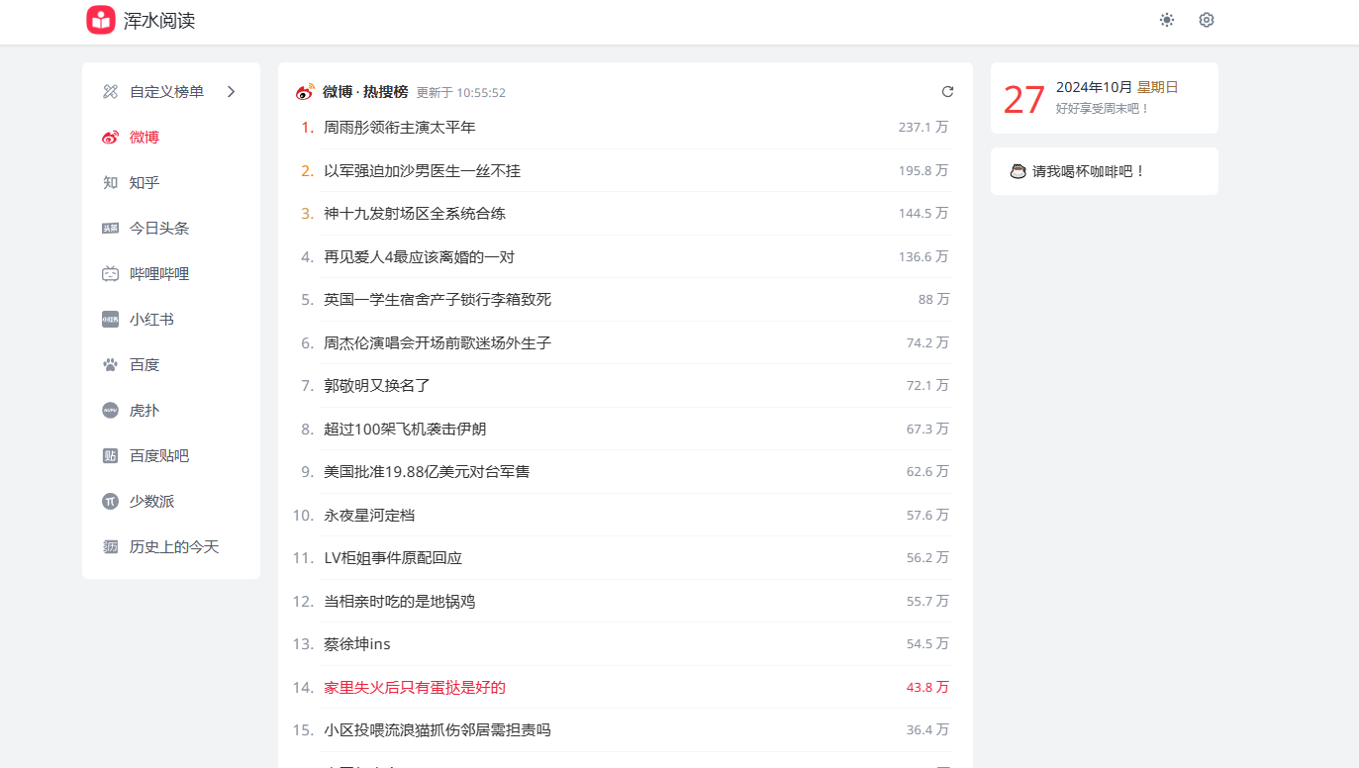Open 蔡徐坤ins topic
This screenshot has width=1359, height=768.
(x=357, y=644)
